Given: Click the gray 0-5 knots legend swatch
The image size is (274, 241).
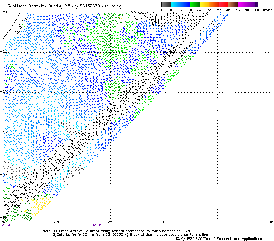Looking at the screenshot, I should [x=166, y=4].
